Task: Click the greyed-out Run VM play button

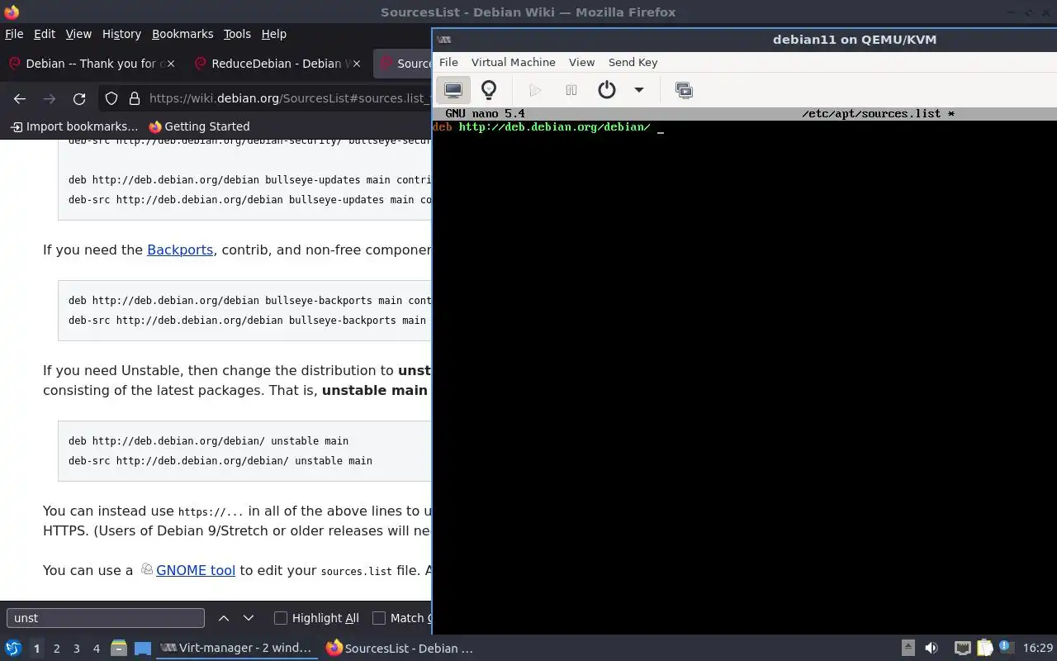Action: click(535, 90)
